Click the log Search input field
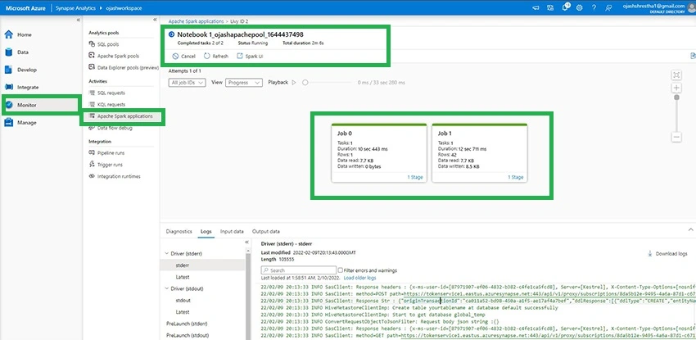This screenshot has height=340, width=696. (x=298, y=270)
